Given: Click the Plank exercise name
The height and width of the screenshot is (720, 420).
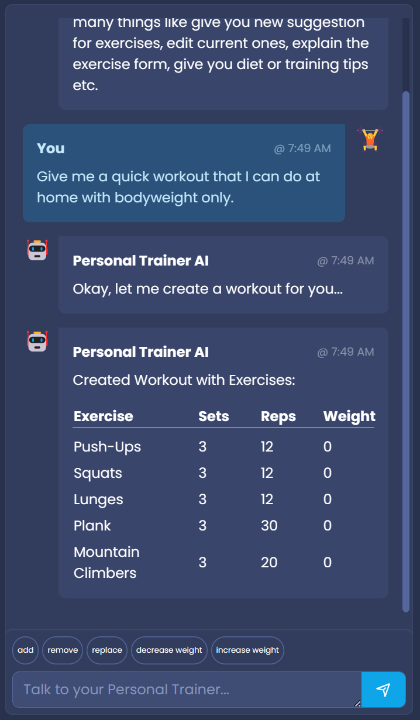Looking at the screenshot, I should pos(92,525).
